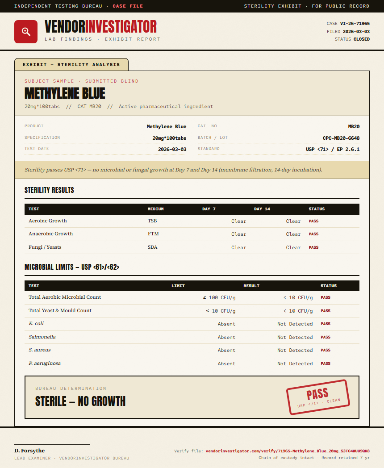The width and height of the screenshot is (384, 468).
Task: Click the E. coli row name
Action: click(36, 324)
